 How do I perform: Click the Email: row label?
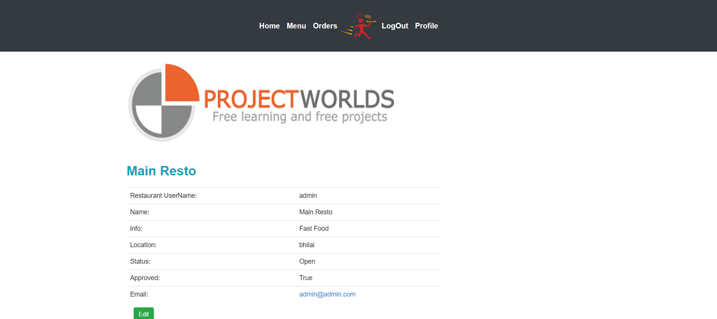(139, 294)
